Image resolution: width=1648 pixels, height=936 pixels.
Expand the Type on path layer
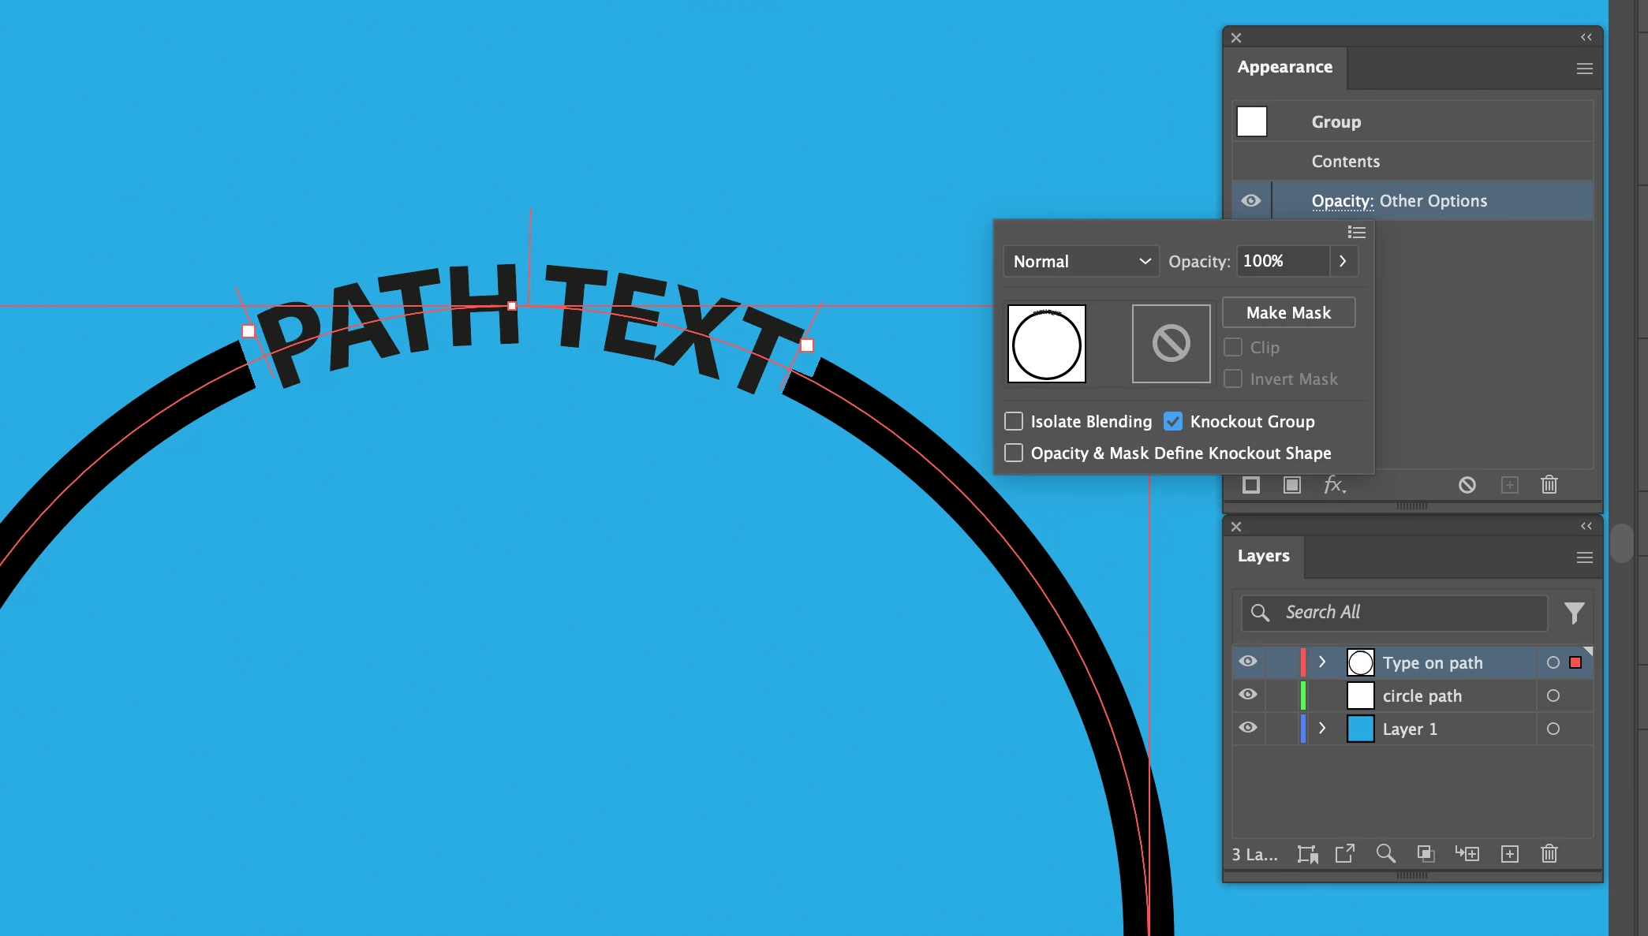[x=1322, y=662]
